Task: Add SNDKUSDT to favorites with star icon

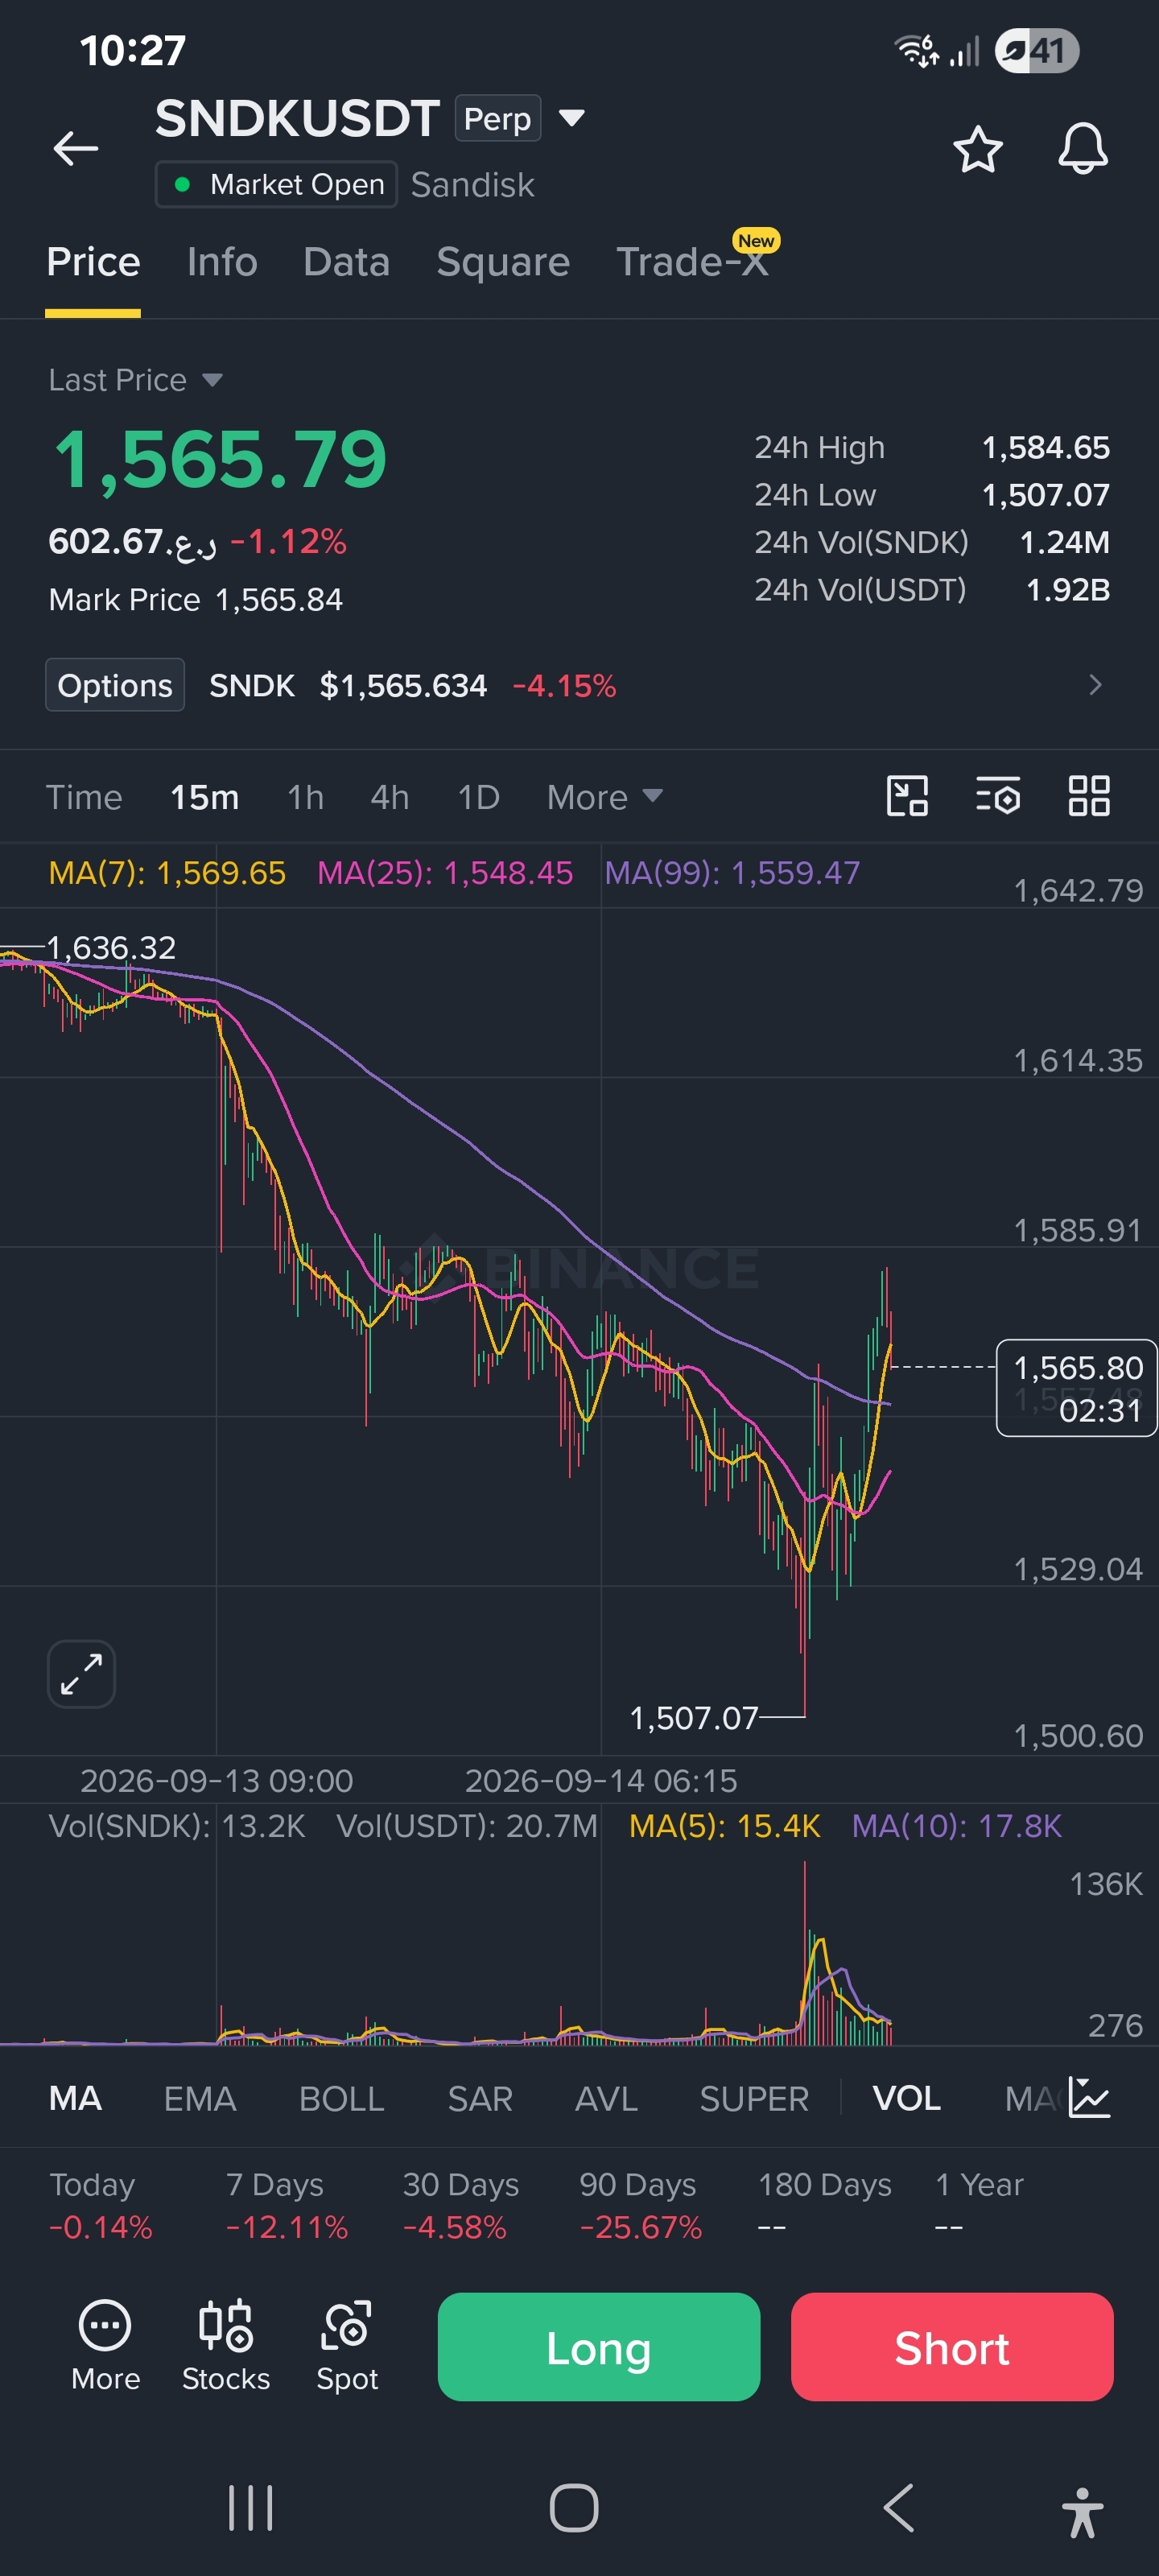Action: pyautogui.click(x=977, y=150)
